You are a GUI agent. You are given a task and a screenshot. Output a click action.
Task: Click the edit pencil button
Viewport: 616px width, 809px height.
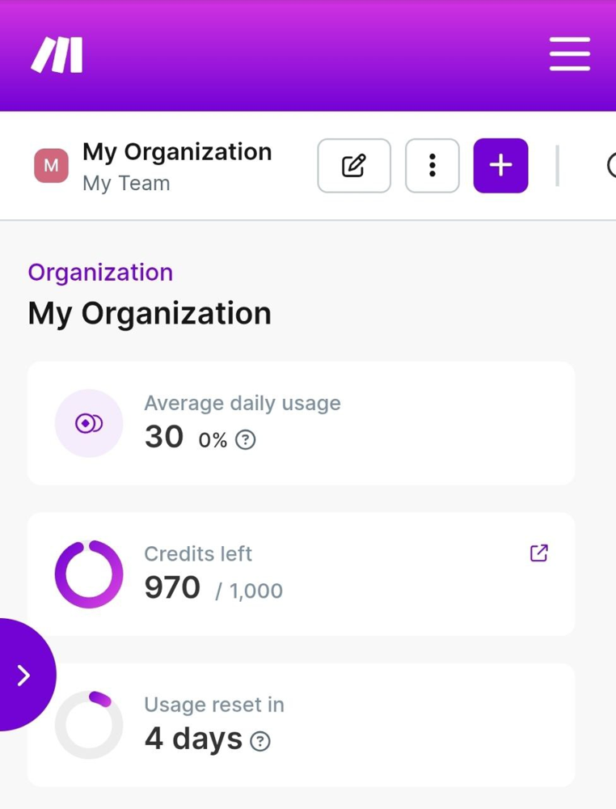(x=354, y=166)
